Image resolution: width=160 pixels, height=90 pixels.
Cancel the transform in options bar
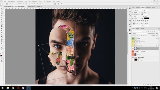coord(58,4)
